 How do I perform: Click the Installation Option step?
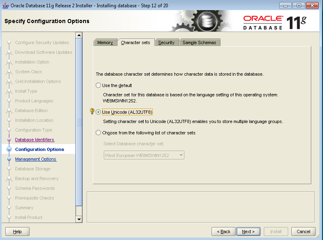[32, 62]
